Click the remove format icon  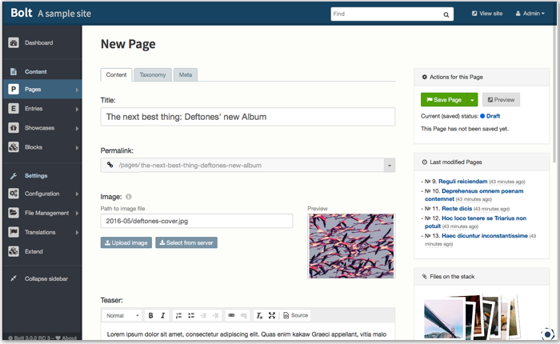[x=260, y=315]
